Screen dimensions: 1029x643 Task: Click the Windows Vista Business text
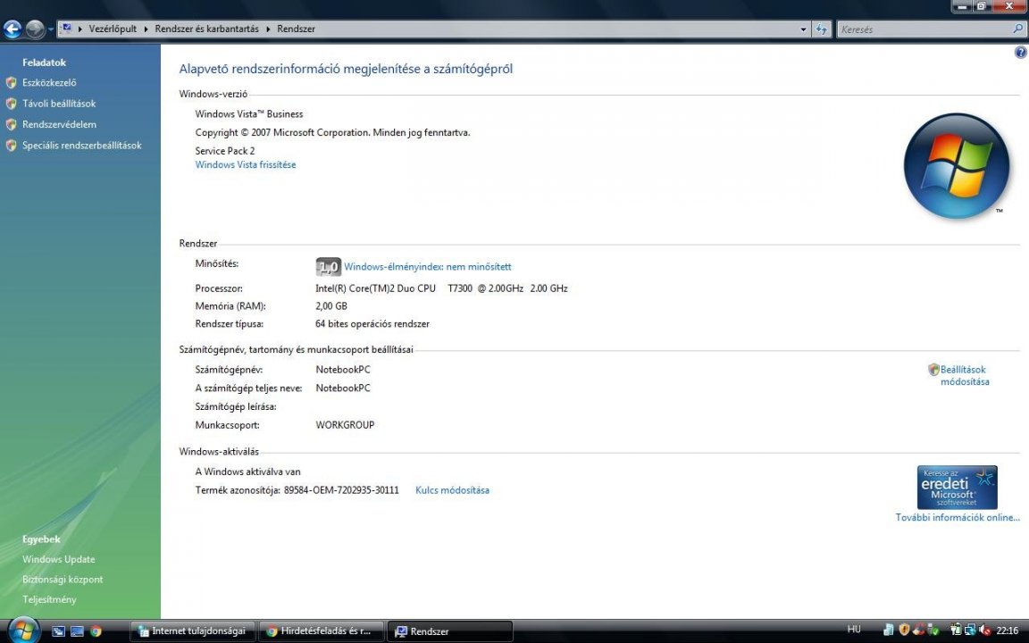tap(248, 114)
